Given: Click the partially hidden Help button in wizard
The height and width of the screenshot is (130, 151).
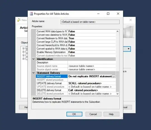Looking at the screenshot, I should coord(23,107).
